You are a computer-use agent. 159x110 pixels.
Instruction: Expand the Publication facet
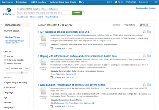click(x=17, y=87)
